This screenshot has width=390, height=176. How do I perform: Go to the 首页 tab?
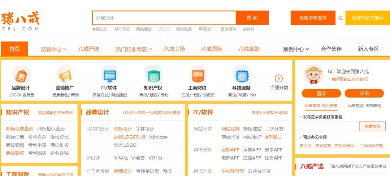coord(14,49)
